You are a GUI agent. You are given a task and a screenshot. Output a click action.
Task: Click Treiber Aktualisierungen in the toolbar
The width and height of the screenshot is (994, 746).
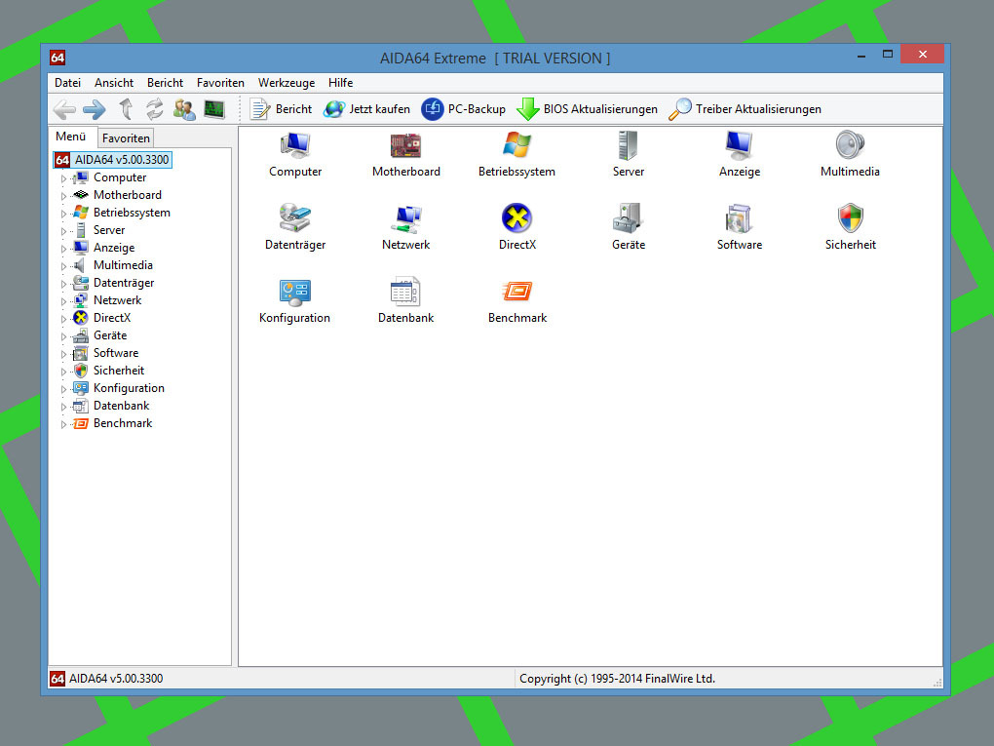(x=745, y=109)
